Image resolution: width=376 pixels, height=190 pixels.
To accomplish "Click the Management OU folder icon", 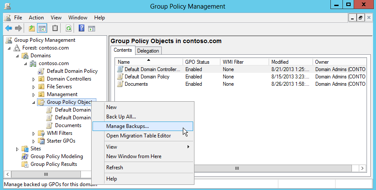I will (x=41, y=94).
